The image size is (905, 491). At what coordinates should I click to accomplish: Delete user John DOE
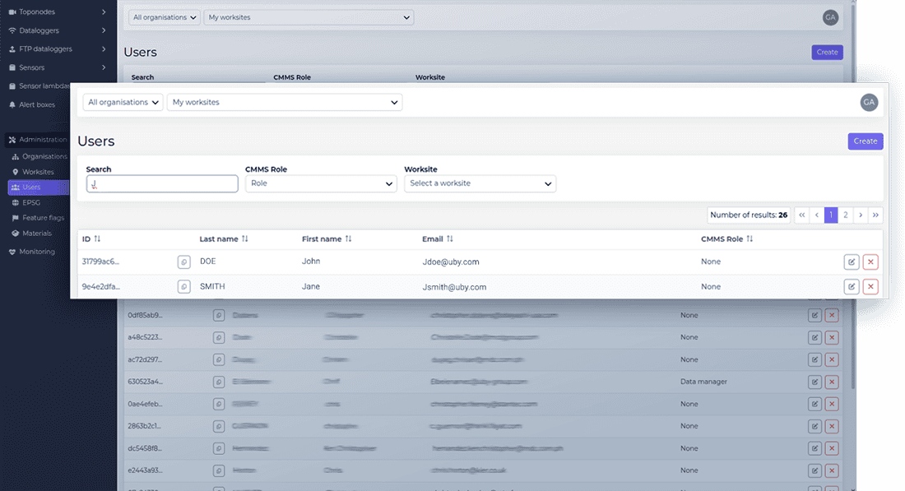click(870, 262)
